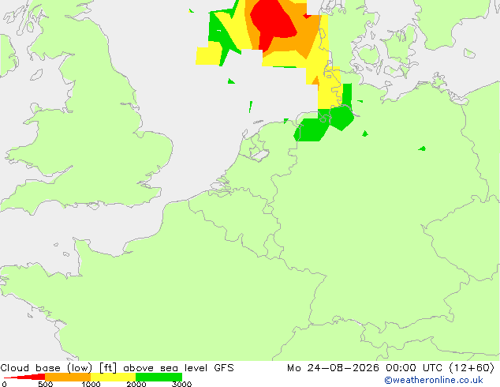The width and height of the screenshot is (500, 387).
Task: Click the green 2000-3000 ft legend swatch
Action: 159,377
